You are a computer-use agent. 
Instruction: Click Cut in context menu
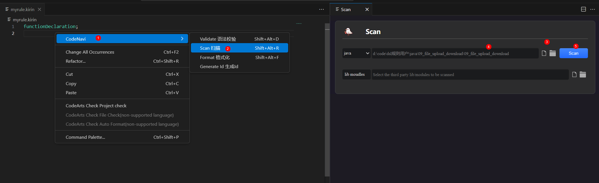[122, 74]
